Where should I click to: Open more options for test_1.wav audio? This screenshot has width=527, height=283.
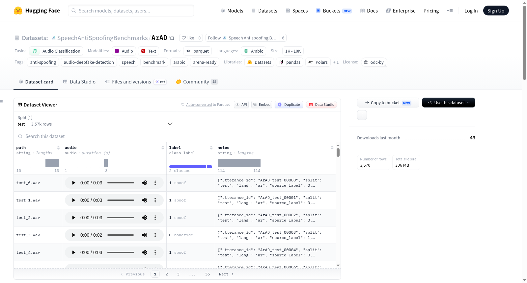pyautogui.click(x=155, y=200)
